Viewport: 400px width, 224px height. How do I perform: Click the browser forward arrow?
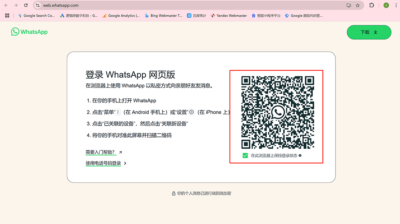pyautogui.click(x=16, y=5)
